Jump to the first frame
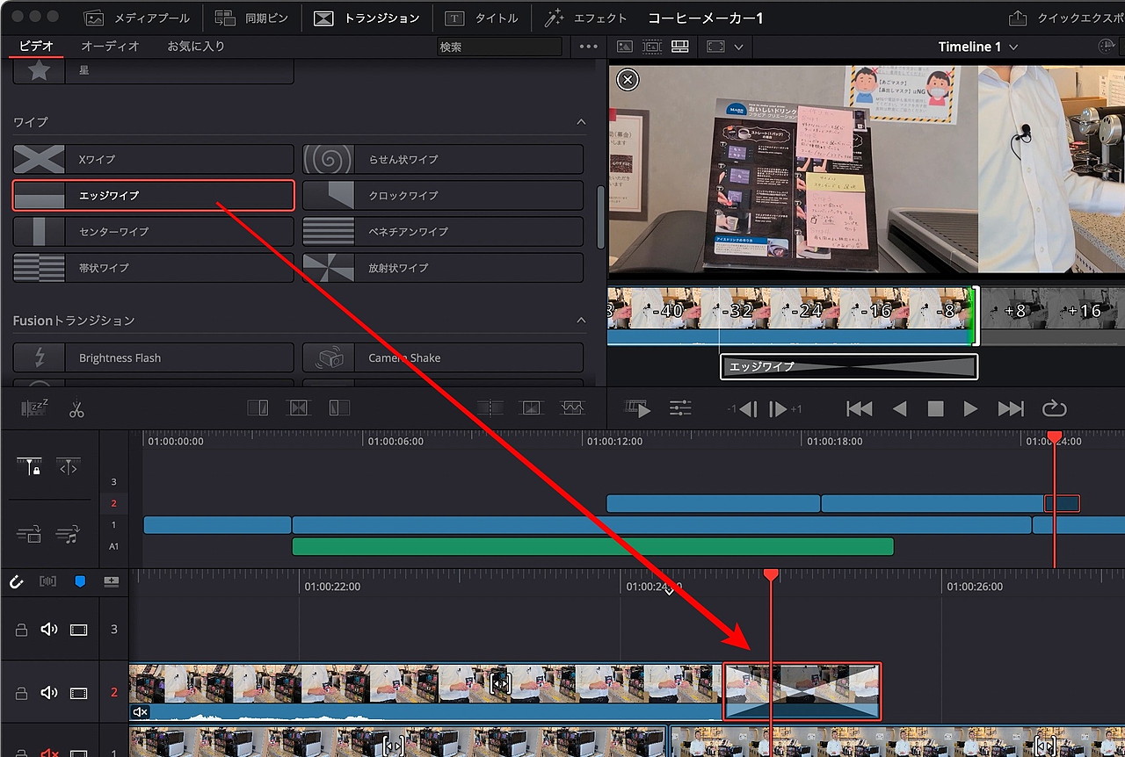 (860, 408)
